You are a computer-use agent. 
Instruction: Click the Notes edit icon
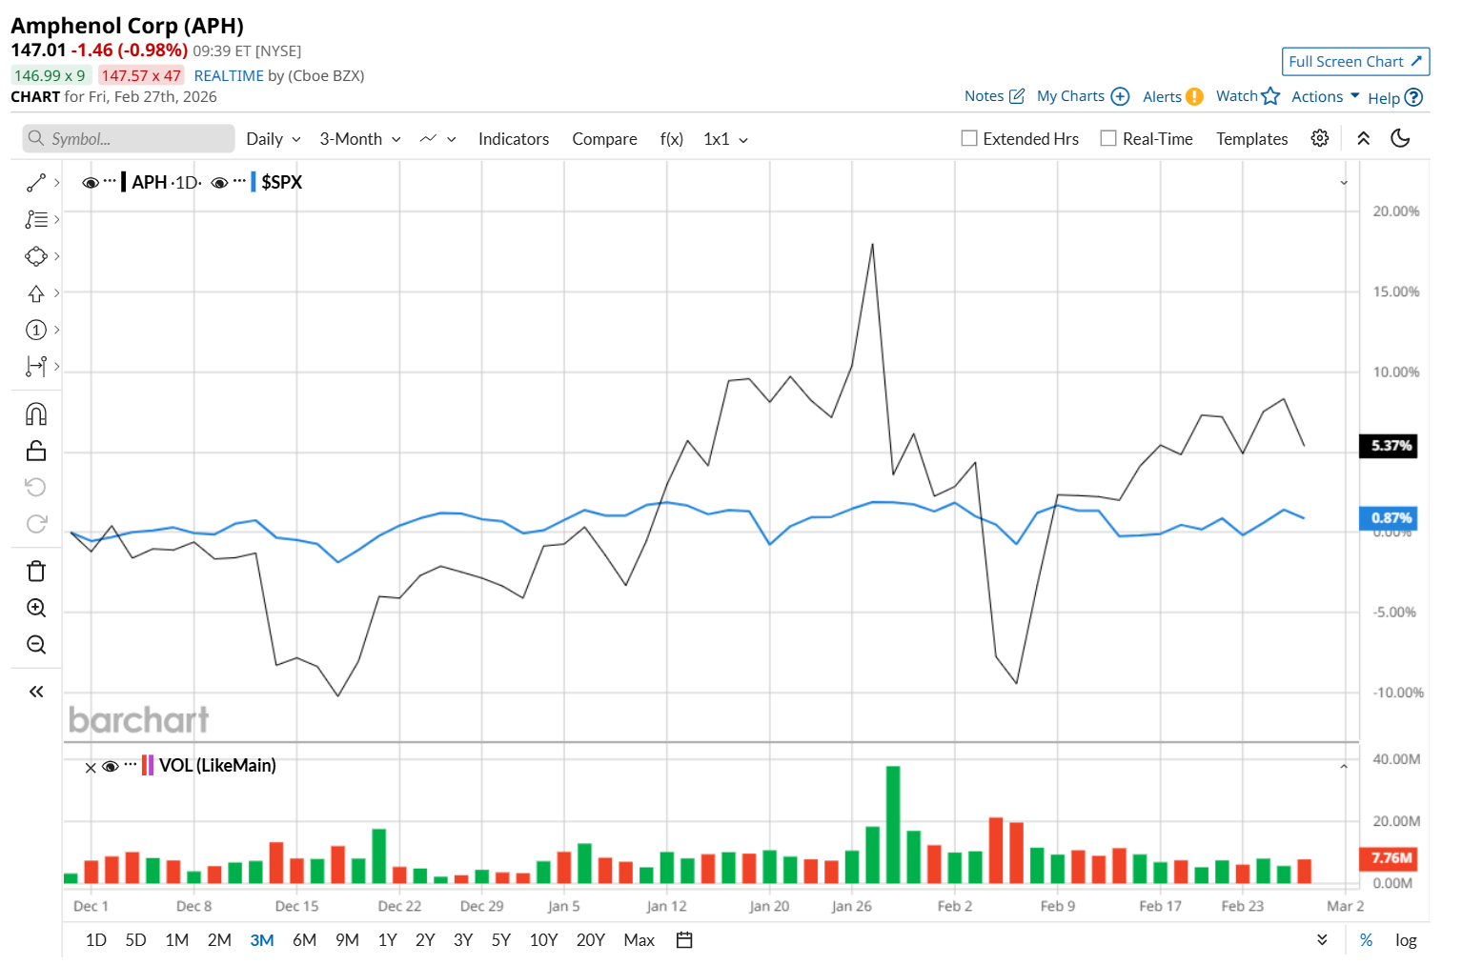click(1017, 96)
